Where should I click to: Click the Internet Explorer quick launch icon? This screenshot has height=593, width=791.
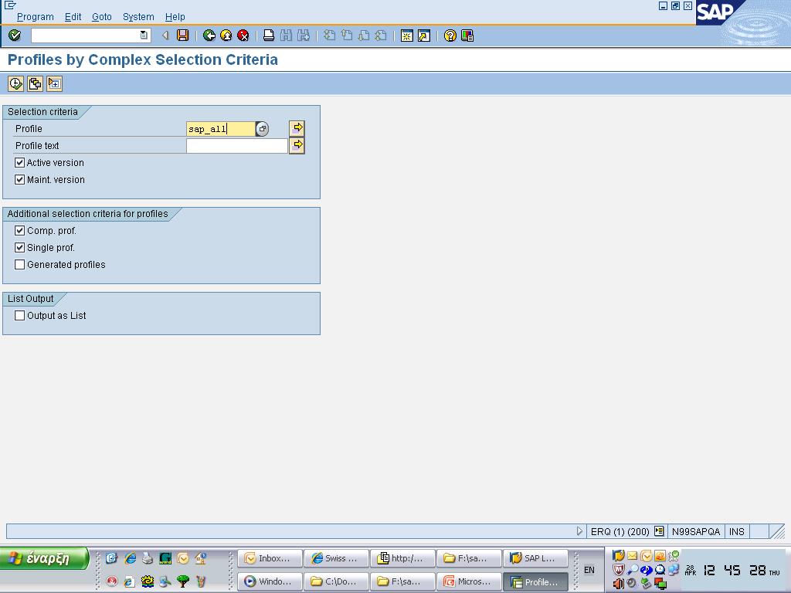pyautogui.click(x=130, y=557)
